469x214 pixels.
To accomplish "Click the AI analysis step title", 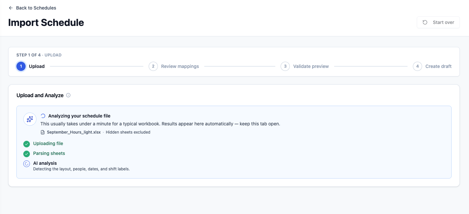I will click(45, 163).
